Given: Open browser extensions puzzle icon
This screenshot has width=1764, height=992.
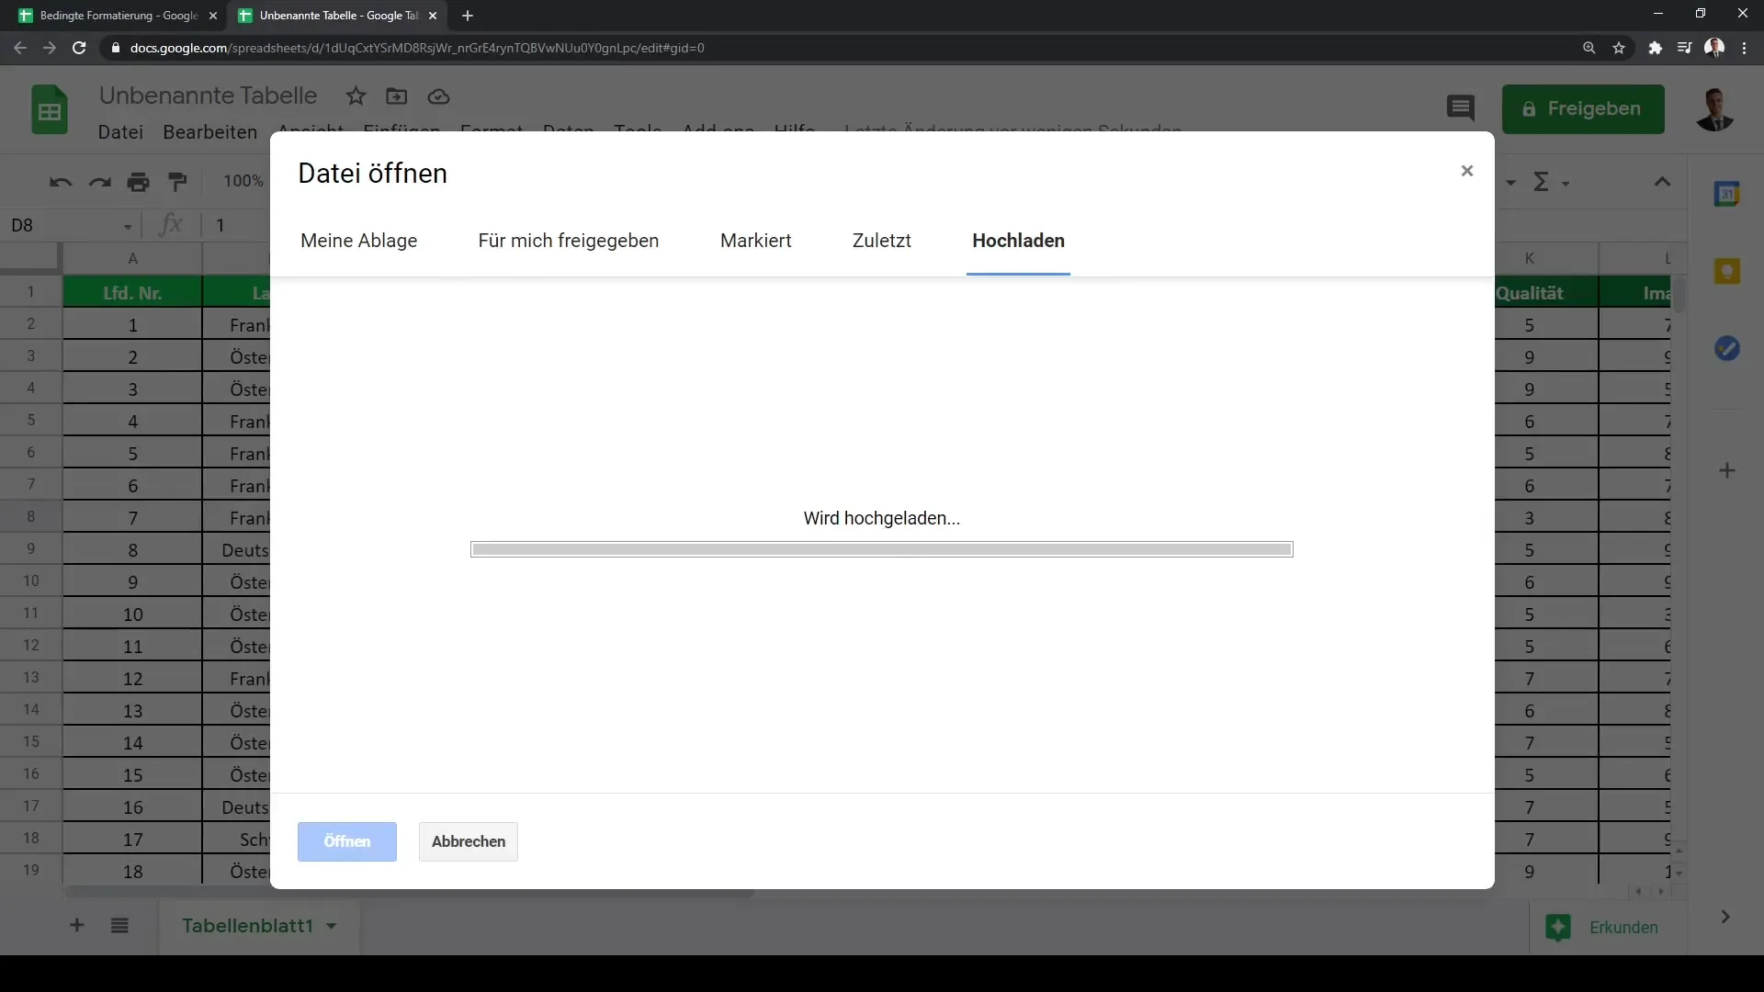Looking at the screenshot, I should (1655, 48).
